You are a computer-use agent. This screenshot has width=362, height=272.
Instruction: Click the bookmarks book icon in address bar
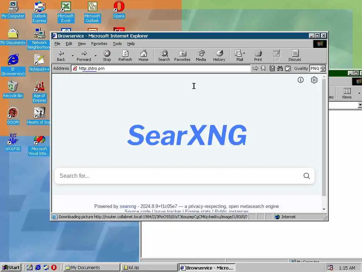click(x=272, y=68)
